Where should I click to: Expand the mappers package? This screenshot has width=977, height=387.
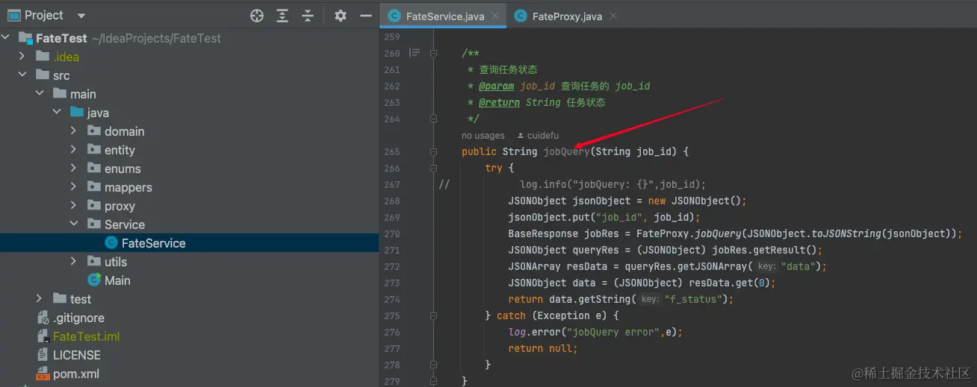tap(73, 187)
